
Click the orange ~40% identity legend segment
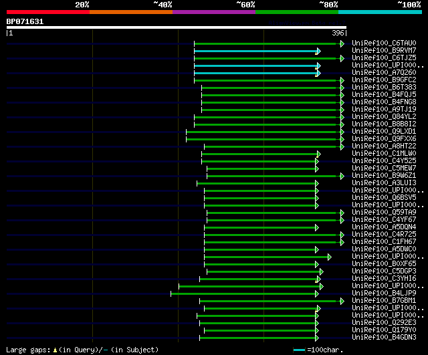click(x=131, y=12)
